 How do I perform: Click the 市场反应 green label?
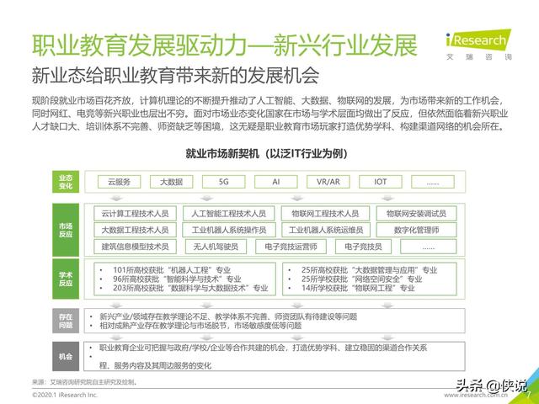coord(66,230)
